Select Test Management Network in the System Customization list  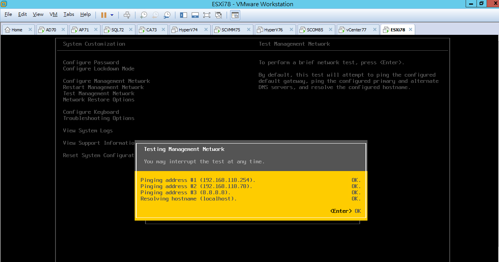pos(99,93)
